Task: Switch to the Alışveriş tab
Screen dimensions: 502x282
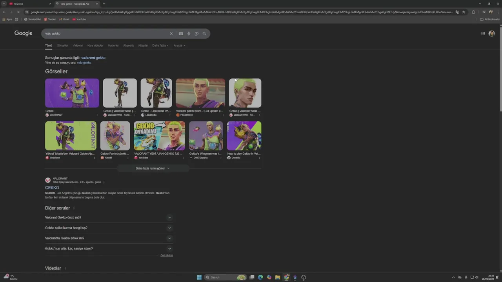Action: (128, 45)
